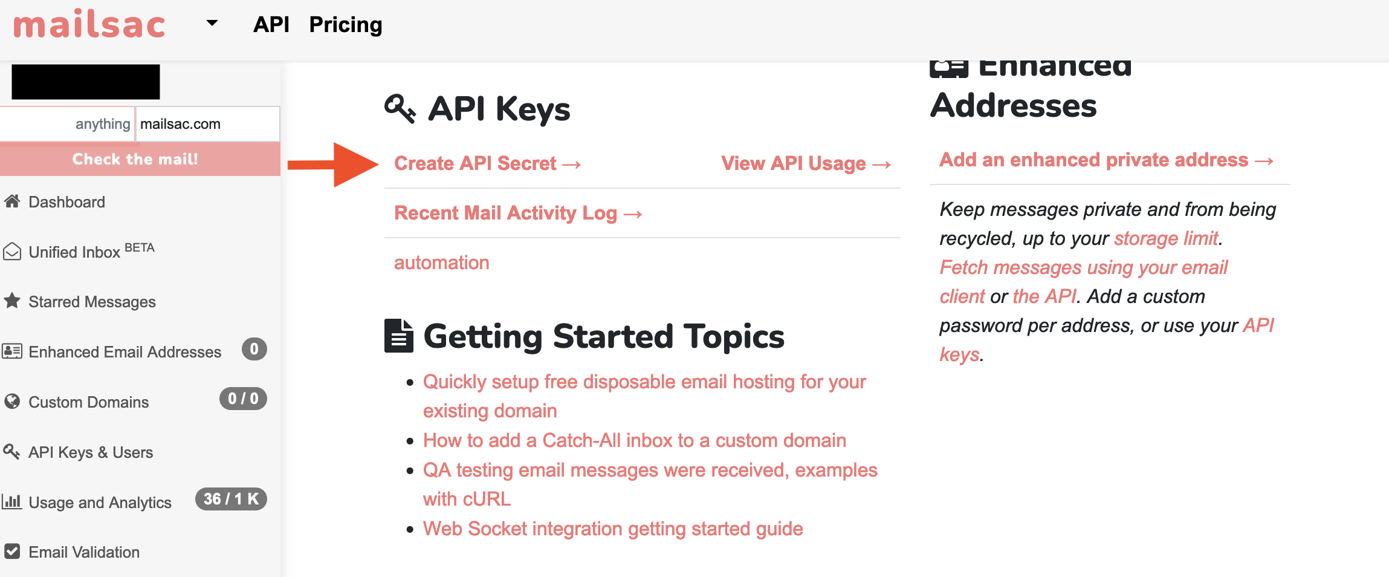Open the Recent Mail Activity Log
The image size is (1389, 577).
(517, 213)
